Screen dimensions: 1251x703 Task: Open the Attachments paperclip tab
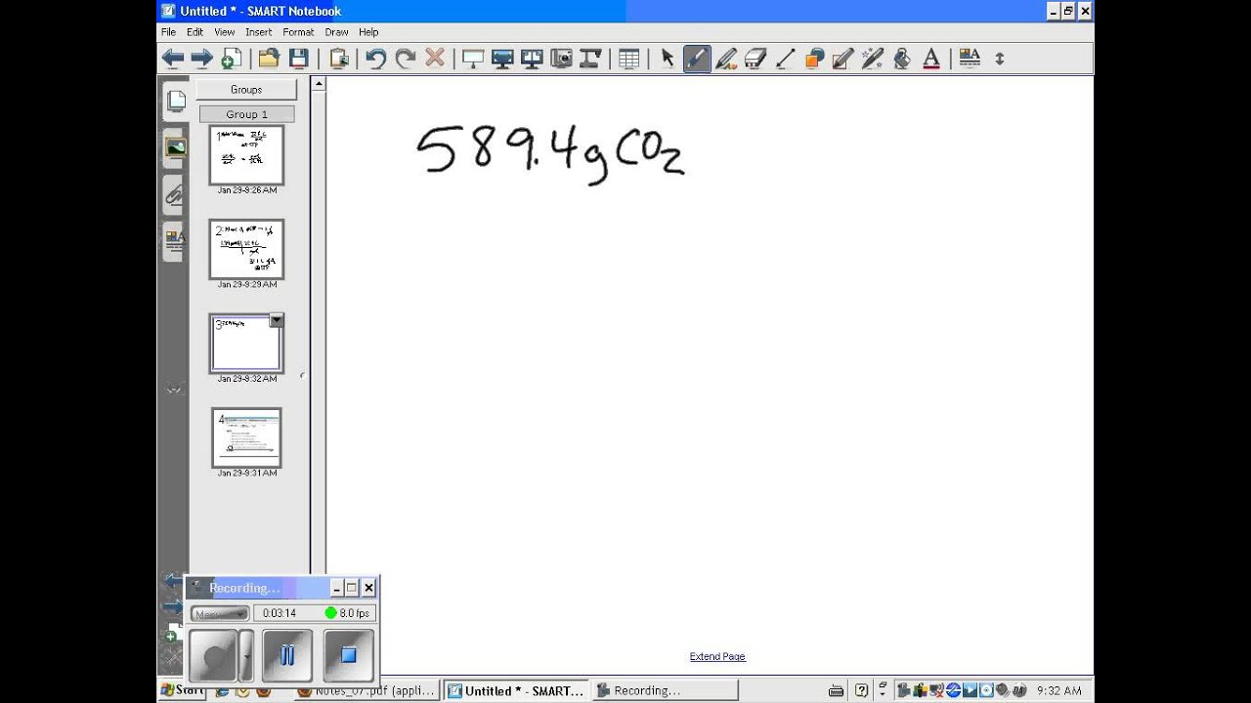175,194
